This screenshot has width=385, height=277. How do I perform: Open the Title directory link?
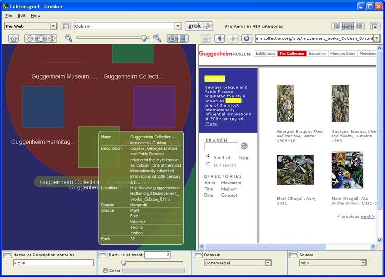point(209,189)
